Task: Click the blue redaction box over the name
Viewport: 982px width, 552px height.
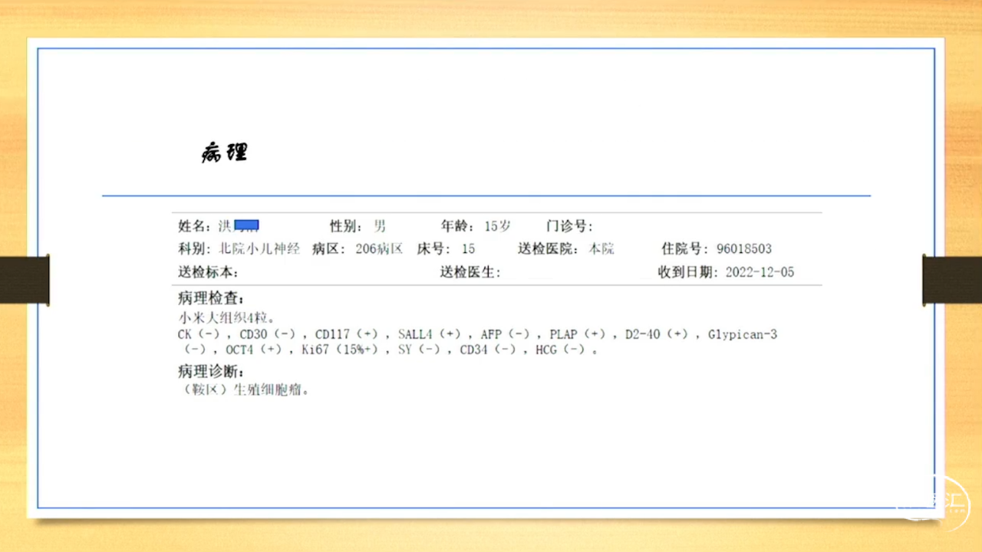Action: 246,225
